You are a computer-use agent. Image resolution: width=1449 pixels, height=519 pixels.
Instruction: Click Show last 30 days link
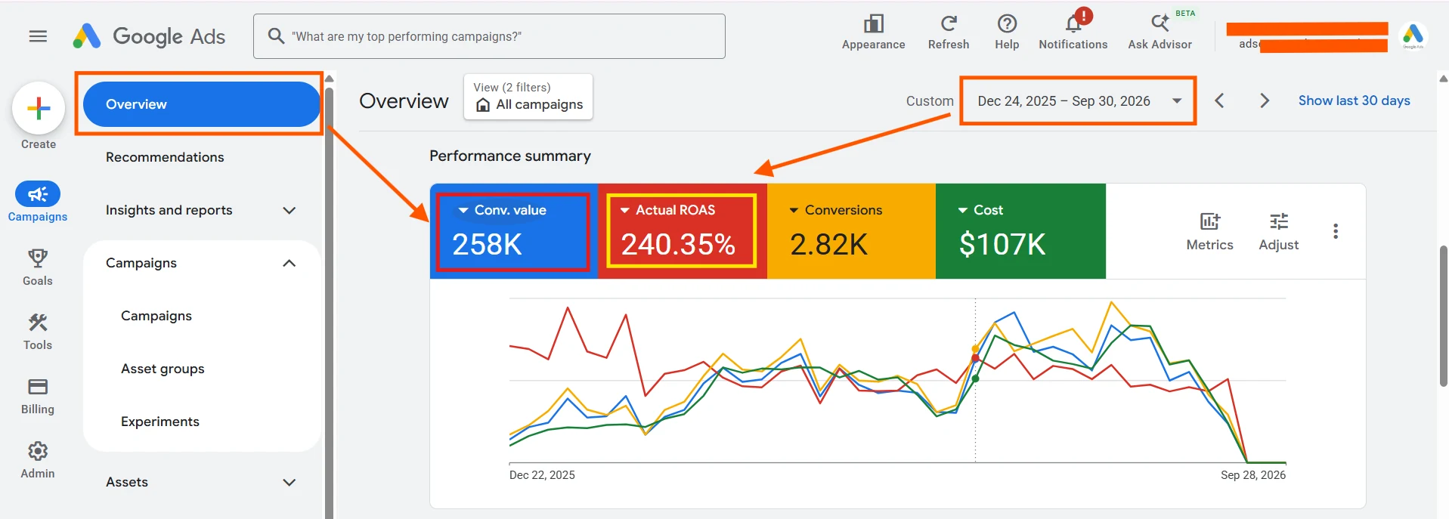tap(1354, 100)
